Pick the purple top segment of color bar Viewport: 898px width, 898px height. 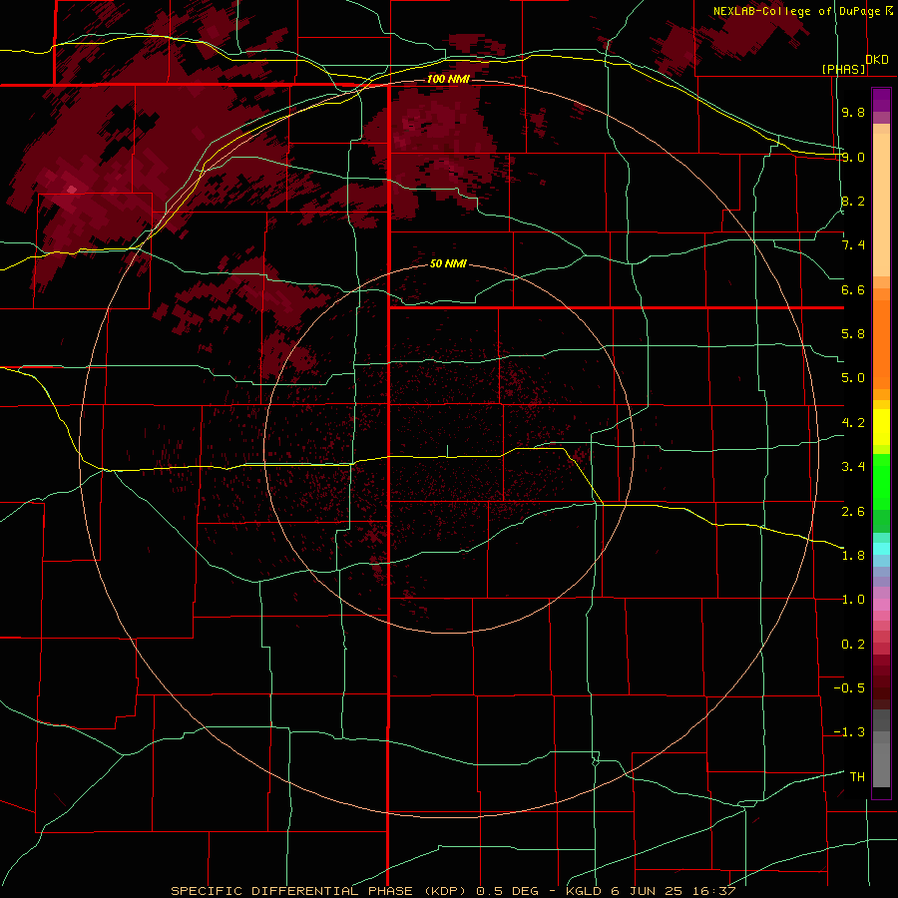click(881, 100)
